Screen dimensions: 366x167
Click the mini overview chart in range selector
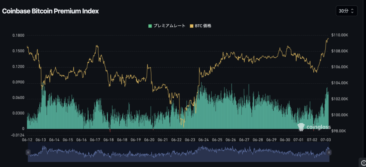(x=179, y=152)
